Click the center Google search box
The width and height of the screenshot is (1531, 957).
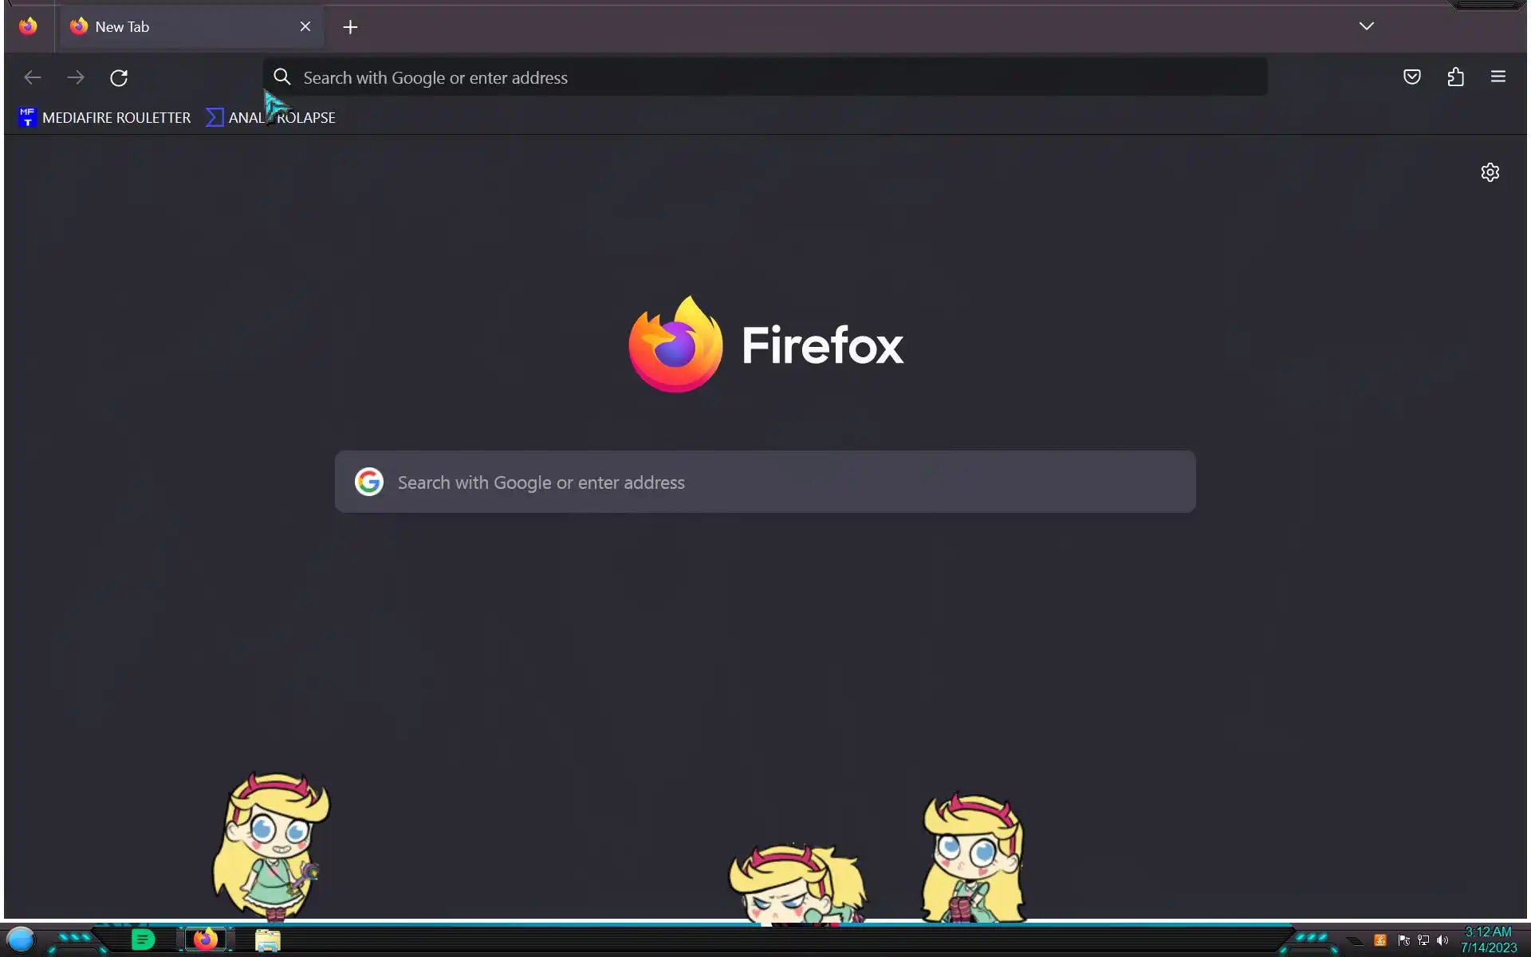coord(765,482)
